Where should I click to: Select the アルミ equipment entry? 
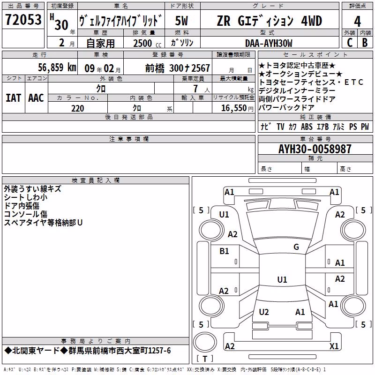point(338,127)
